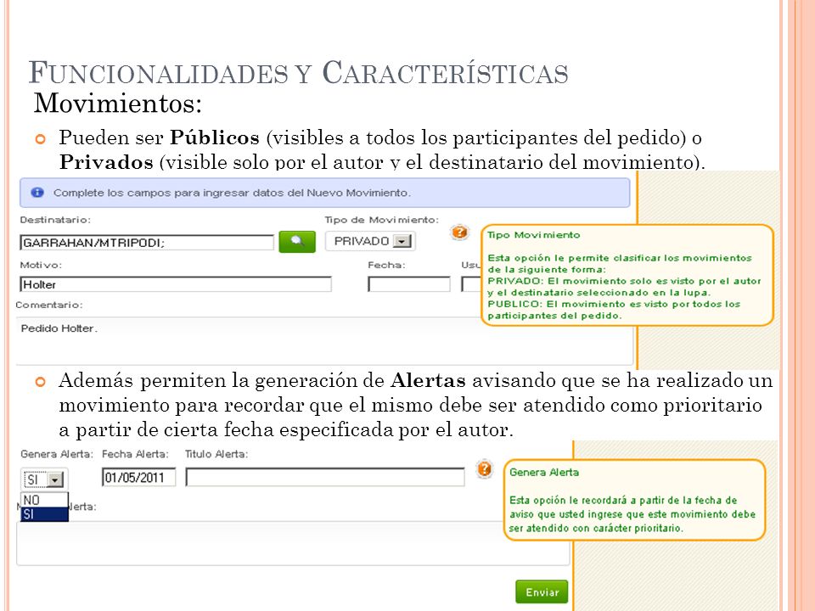
Task: Click the Comentario text area
Action: [325, 341]
